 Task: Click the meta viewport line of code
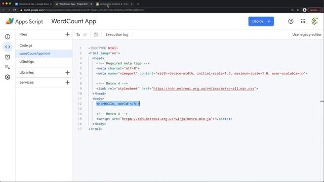coord(201,73)
